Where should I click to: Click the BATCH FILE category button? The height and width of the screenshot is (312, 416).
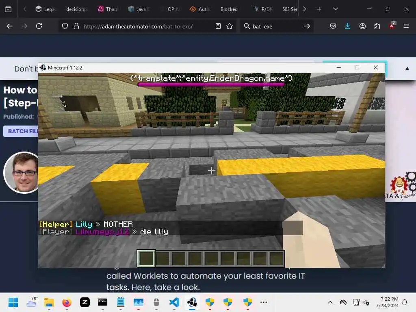21,131
